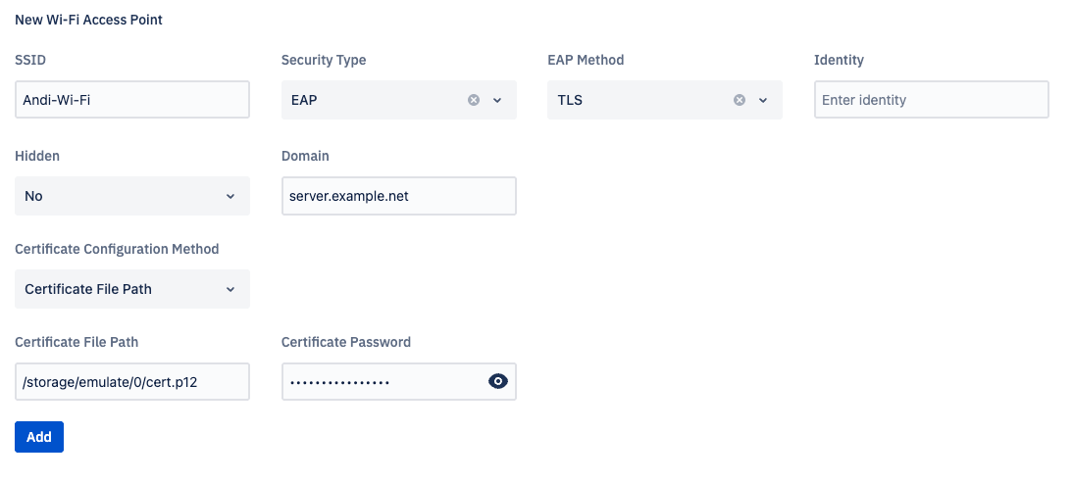This screenshot has width=1073, height=482.
Task: Open the EAP Method chevron
Action: pyautogui.click(x=763, y=100)
